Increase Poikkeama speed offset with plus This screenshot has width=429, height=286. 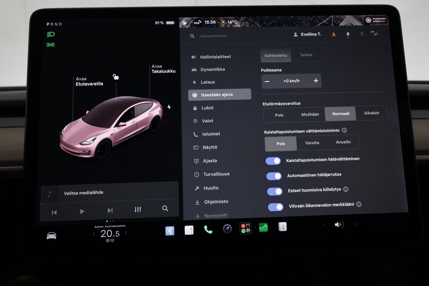(316, 81)
